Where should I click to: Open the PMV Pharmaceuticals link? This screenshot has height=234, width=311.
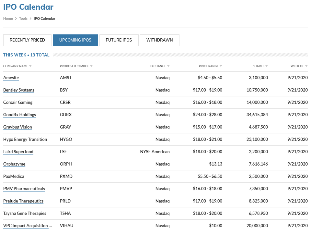[x=24, y=189]
